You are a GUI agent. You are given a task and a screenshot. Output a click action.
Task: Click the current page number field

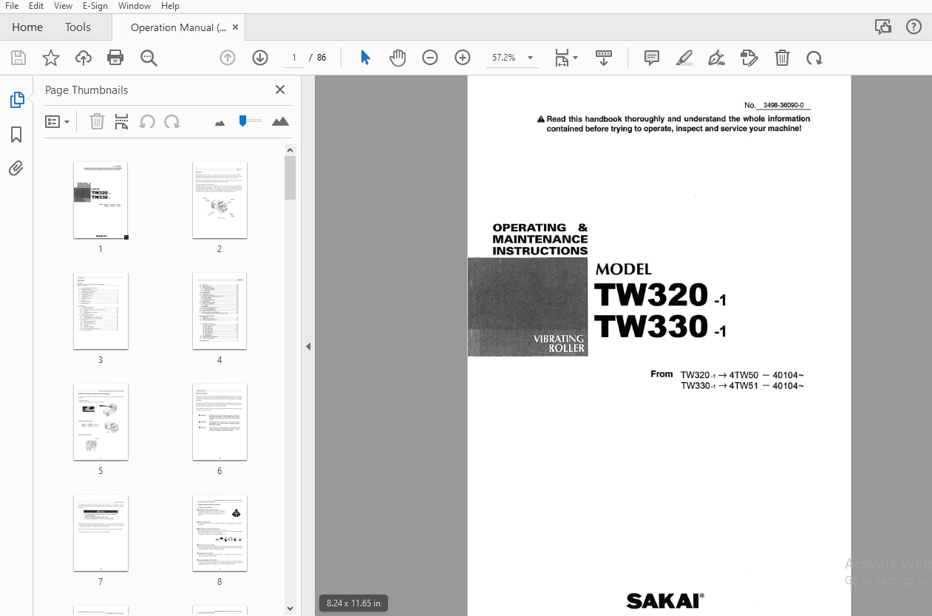(x=293, y=58)
